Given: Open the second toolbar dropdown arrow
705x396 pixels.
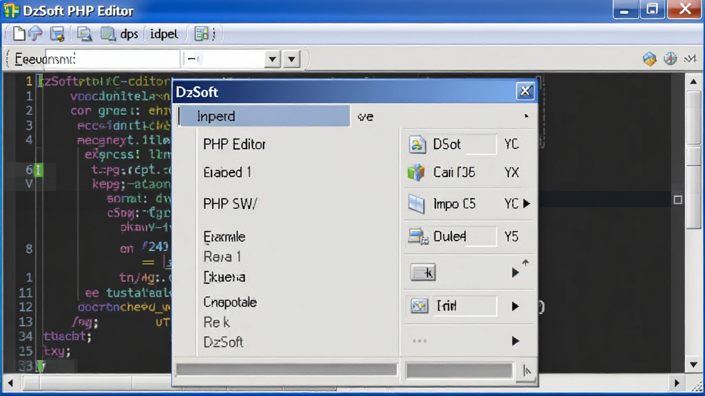Looking at the screenshot, I should (292, 59).
